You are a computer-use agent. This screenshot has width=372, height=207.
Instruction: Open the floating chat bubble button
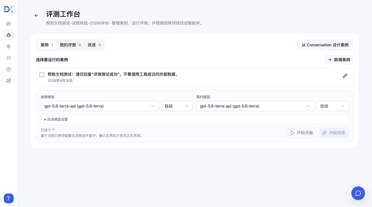pyautogui.click(x=358, y=193)
